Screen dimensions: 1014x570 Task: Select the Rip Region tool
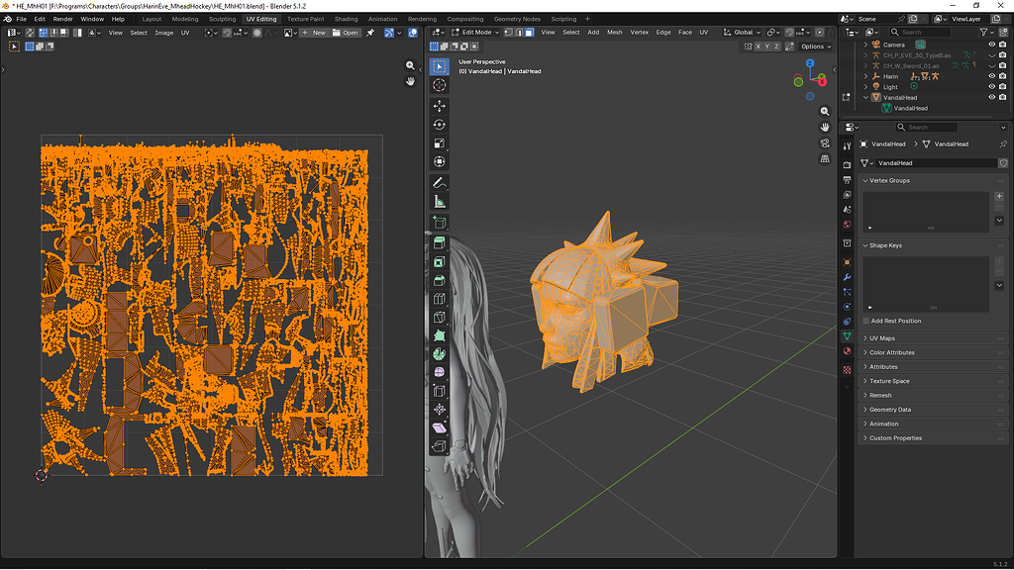439,446
